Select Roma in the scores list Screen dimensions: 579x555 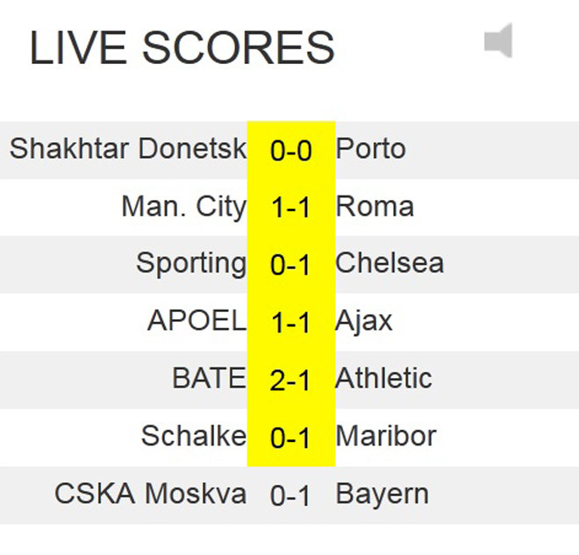(x=375, y=207)
